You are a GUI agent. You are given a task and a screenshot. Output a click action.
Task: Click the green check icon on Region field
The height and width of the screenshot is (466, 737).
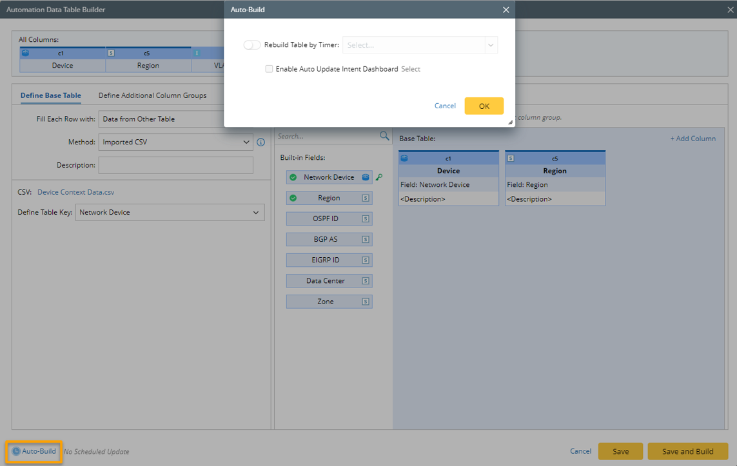pos(293,198)
